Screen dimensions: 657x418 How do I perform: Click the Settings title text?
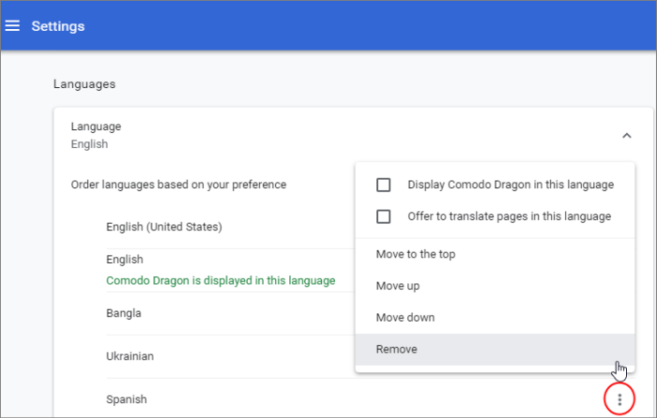coord(58,26)
